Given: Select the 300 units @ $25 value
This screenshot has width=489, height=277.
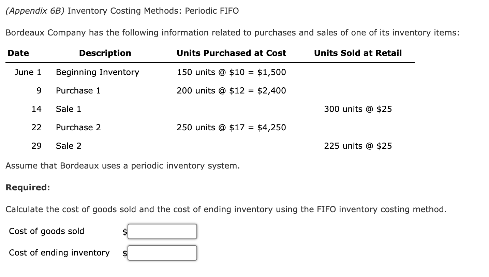Looking at the screenshot, I should (x=358, y=109).
